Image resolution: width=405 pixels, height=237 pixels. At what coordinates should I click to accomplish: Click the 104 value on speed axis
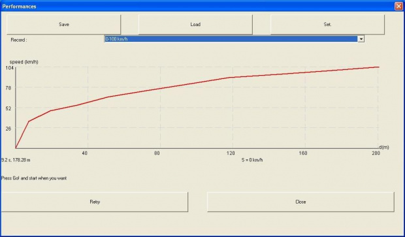coord(9,68)
